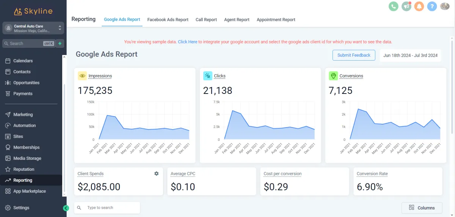Switch to Agent Report tab
455x217 pixels.
pyautogui.click(x=237, y=20)
